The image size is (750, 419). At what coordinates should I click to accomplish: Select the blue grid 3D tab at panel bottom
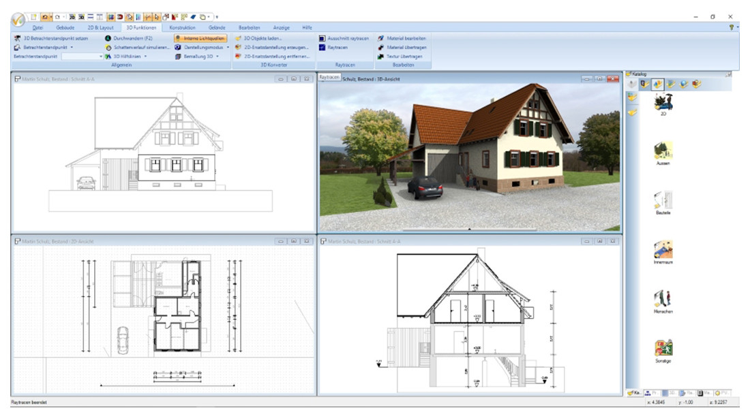669,392
